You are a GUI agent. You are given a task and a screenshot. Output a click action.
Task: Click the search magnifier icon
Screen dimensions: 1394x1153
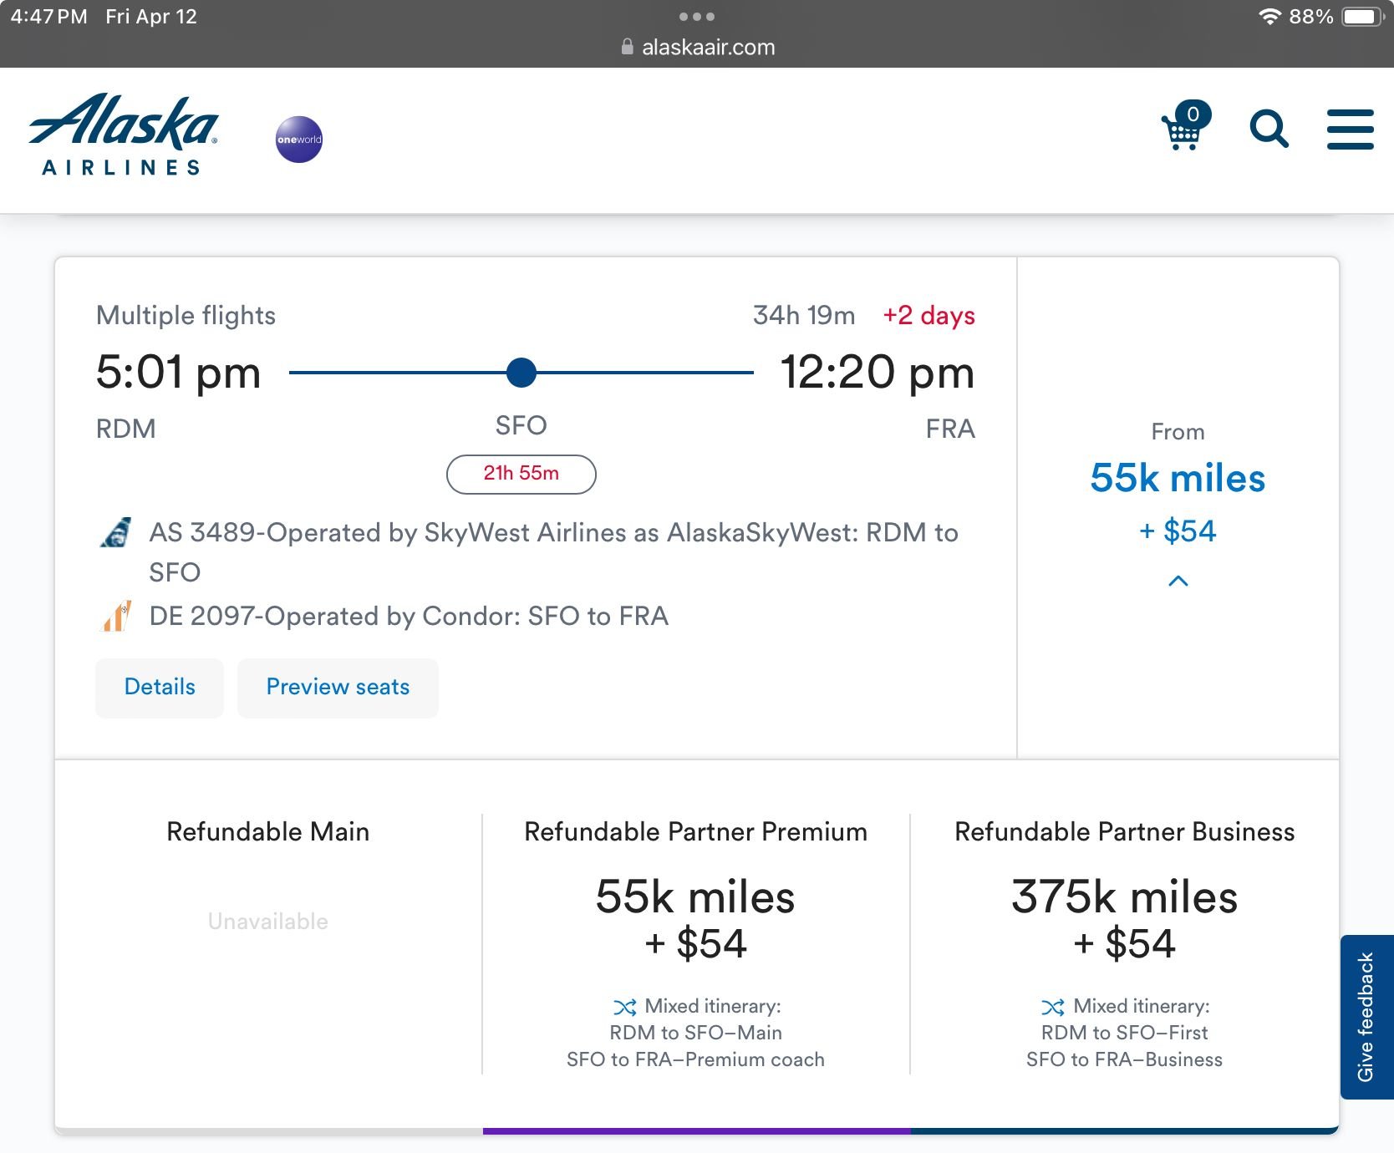click(1268, 130)
